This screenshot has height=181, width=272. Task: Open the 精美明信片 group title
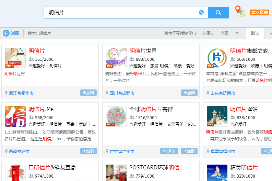click(244, 168)
